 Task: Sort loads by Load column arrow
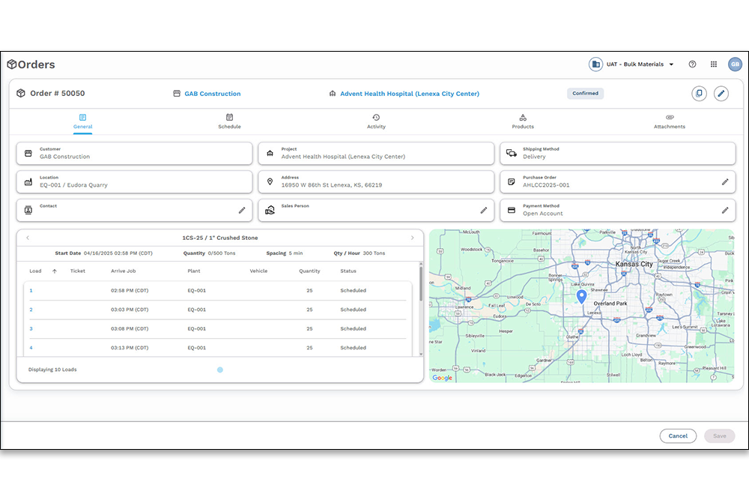point(55,271)
